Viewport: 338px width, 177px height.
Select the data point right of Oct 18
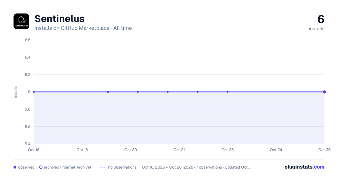108,92
